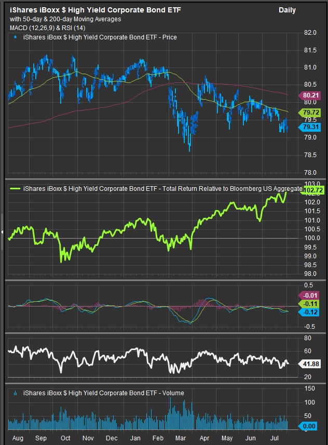The height and width of the screenshot is (445, 328).
Task: Click the 100.0 relative return axis label
Action: pos(312,238)
